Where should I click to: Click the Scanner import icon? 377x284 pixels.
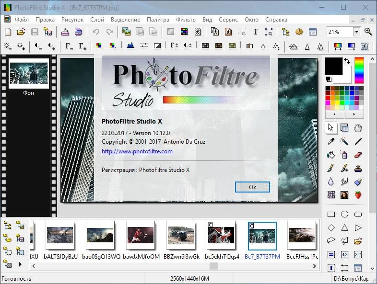78,32
